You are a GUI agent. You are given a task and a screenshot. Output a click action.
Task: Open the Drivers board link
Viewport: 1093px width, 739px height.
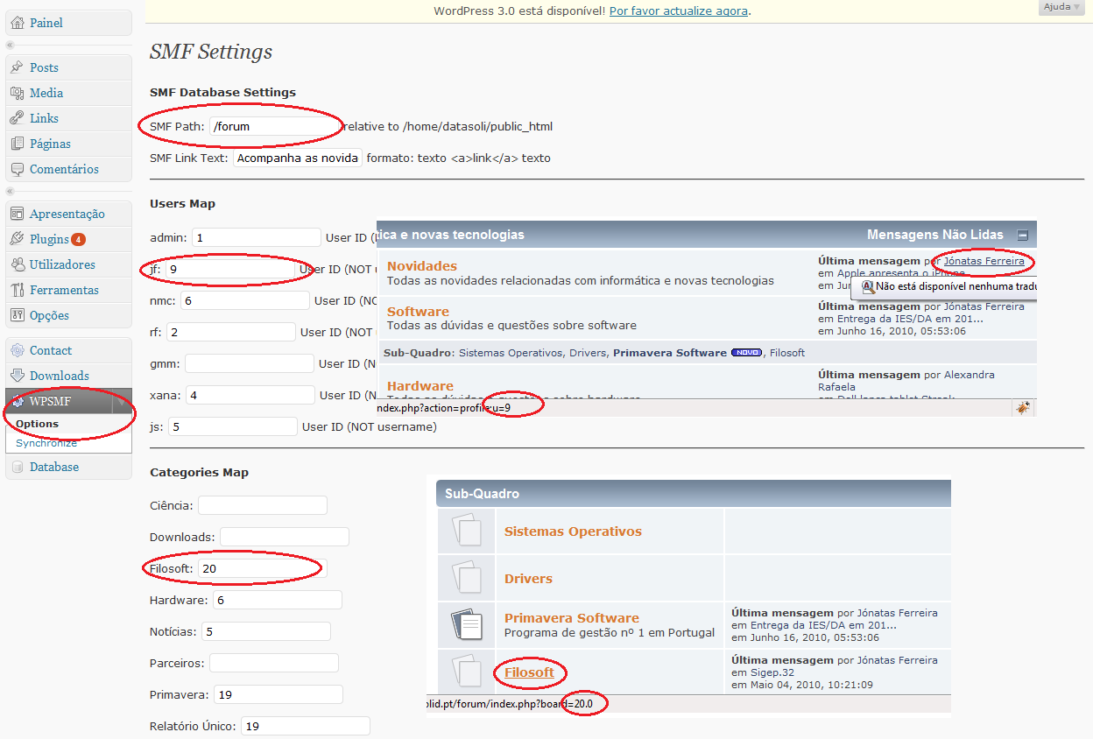[x=528, y=579]
